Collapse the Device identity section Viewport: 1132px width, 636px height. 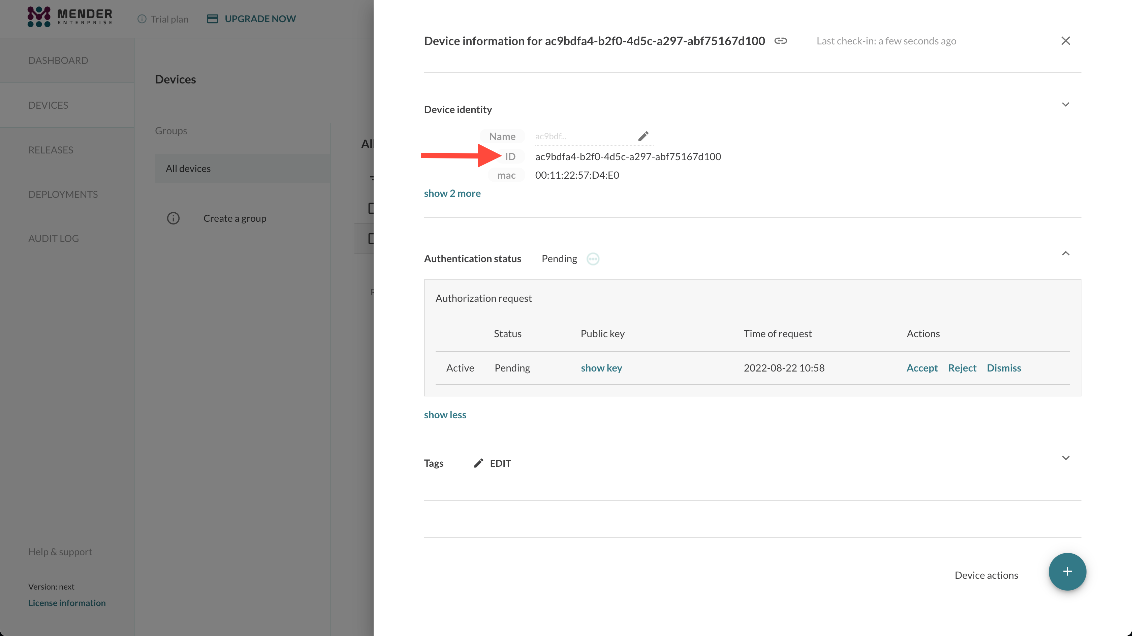click(1065, 104)
